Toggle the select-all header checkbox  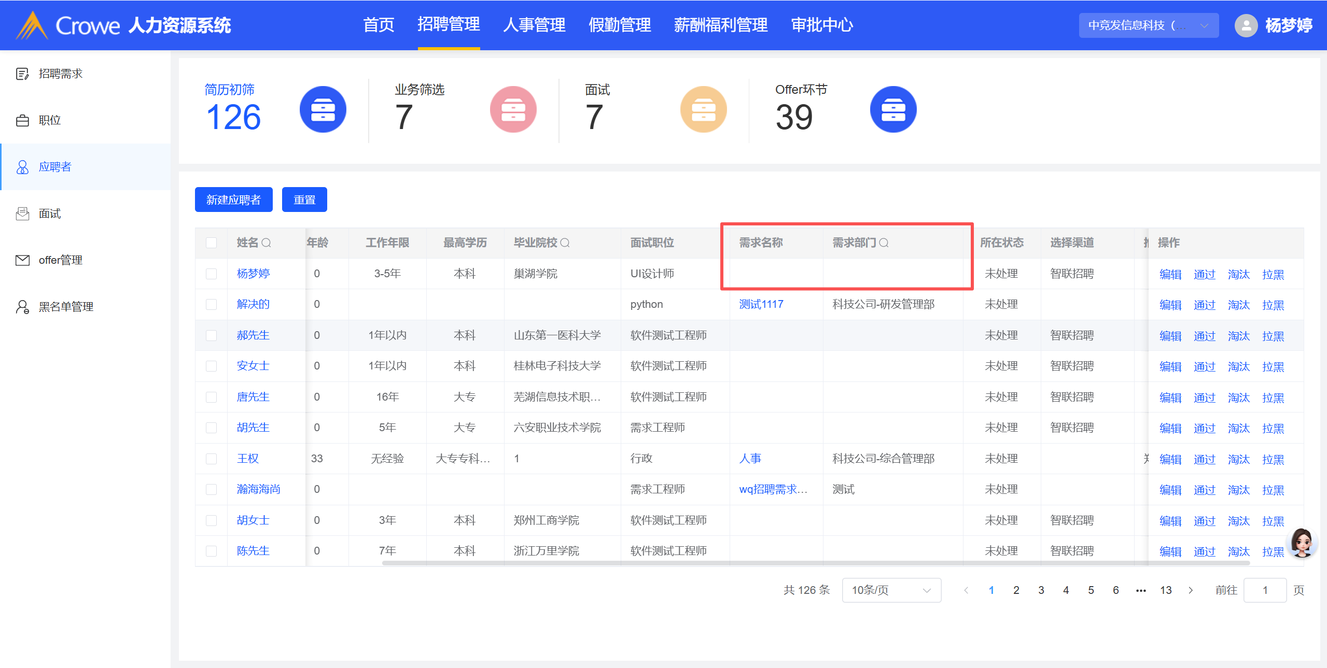[x=211, y=243]
